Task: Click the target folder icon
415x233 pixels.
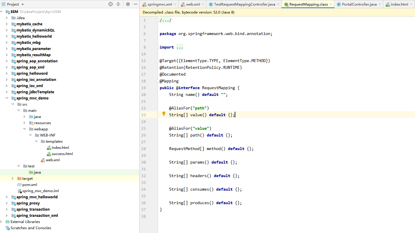Action: point(19,179)
